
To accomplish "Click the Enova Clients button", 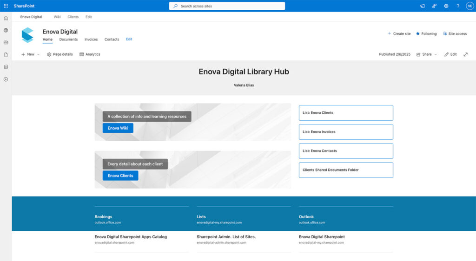I will (120, 176).
